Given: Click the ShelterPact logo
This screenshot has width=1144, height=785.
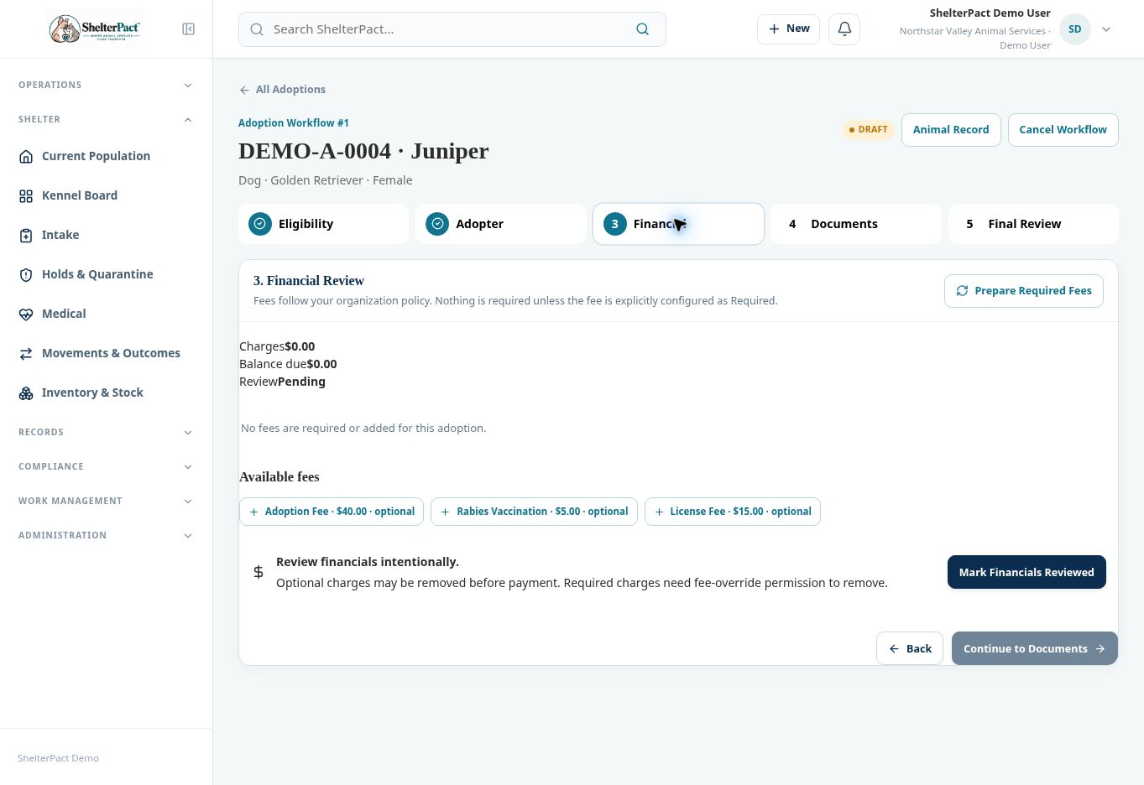Looking at the screenshot, I should [x=95, y=29].
